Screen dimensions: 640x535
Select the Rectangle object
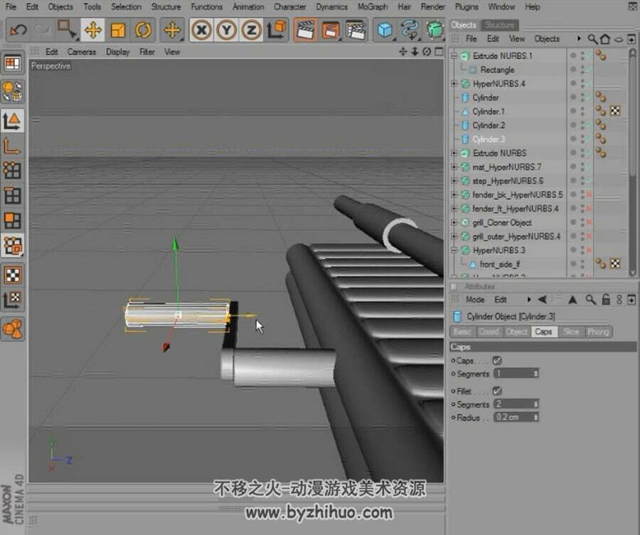point(497,70)
